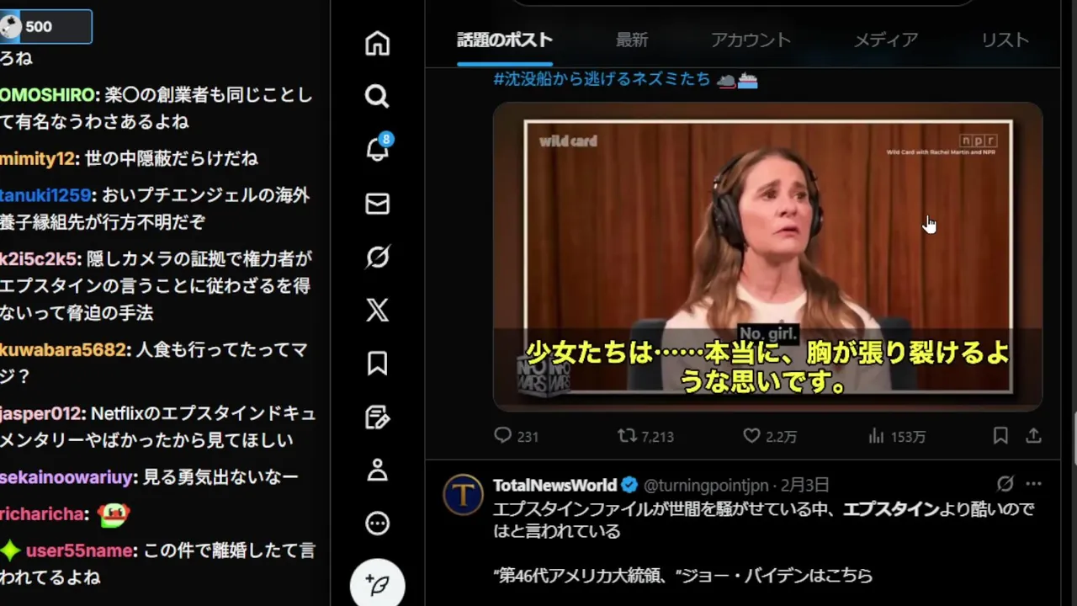Open the TotalNewsWorld account name
Screen dimensions: 1077x606
(x=554, y=485)
